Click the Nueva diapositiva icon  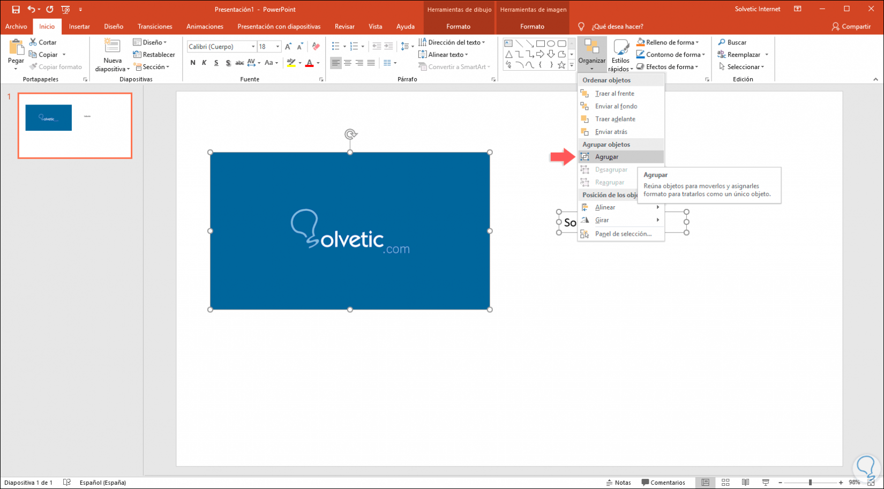coord(112,46)
